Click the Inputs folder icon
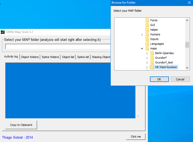This screenshot has width=193, height=142. point(147,39)
